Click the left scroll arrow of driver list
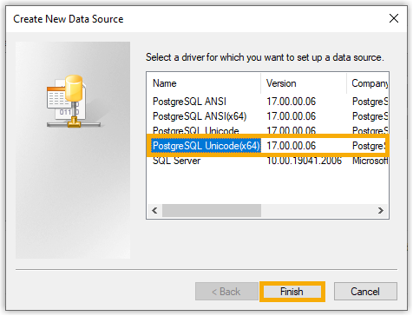413x316 pixels. (x=154, y=210)
